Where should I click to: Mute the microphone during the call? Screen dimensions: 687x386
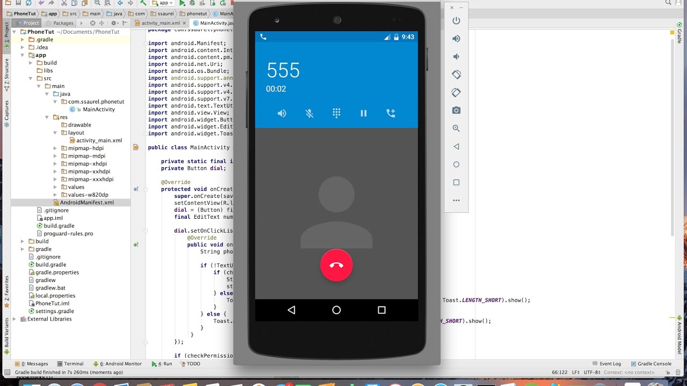pyautogui.click(x=309, y=114)
